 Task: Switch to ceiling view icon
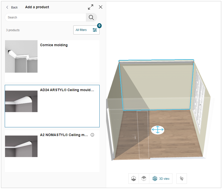144,179
